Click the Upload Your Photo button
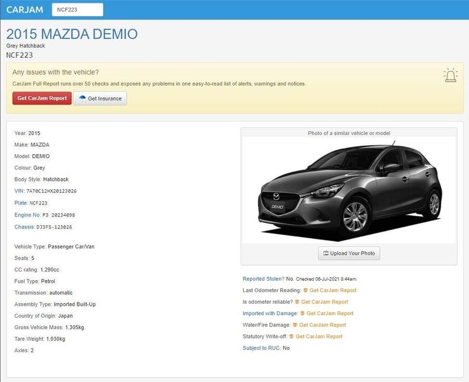 [349, 253]
